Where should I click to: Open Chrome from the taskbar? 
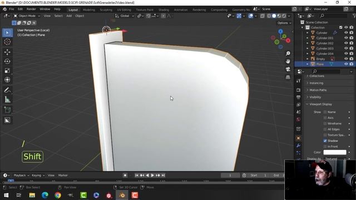click(58, 195)
